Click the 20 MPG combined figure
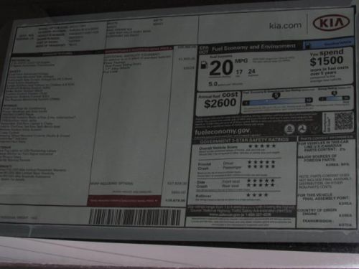The height and width of the screenshot is (269, 359). click(x=221, y=67)
